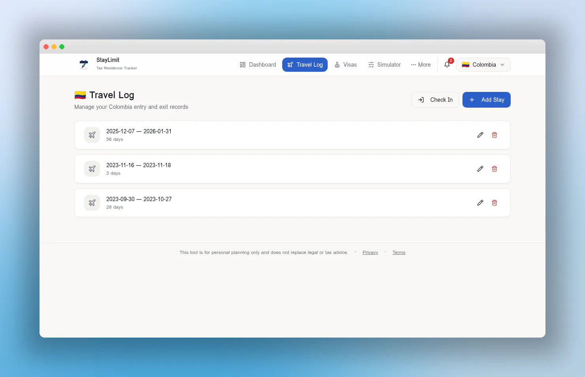Edit the 2023-09-30 to 2023-10-27 stay
The height and width of the screenshot is (377, 585).
(480, 203)
